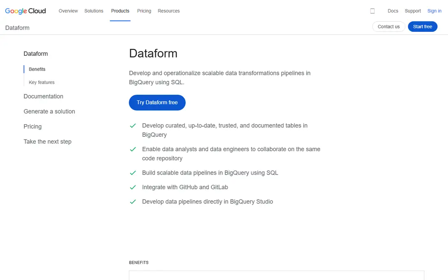Screen dimensions: 448x280
Task: Click Dataform in the sub-header bar
Action: point(18,28)
